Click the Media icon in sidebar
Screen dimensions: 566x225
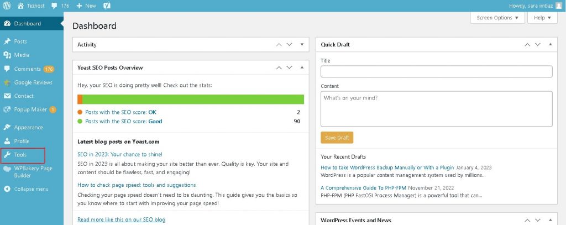(7, 55)
